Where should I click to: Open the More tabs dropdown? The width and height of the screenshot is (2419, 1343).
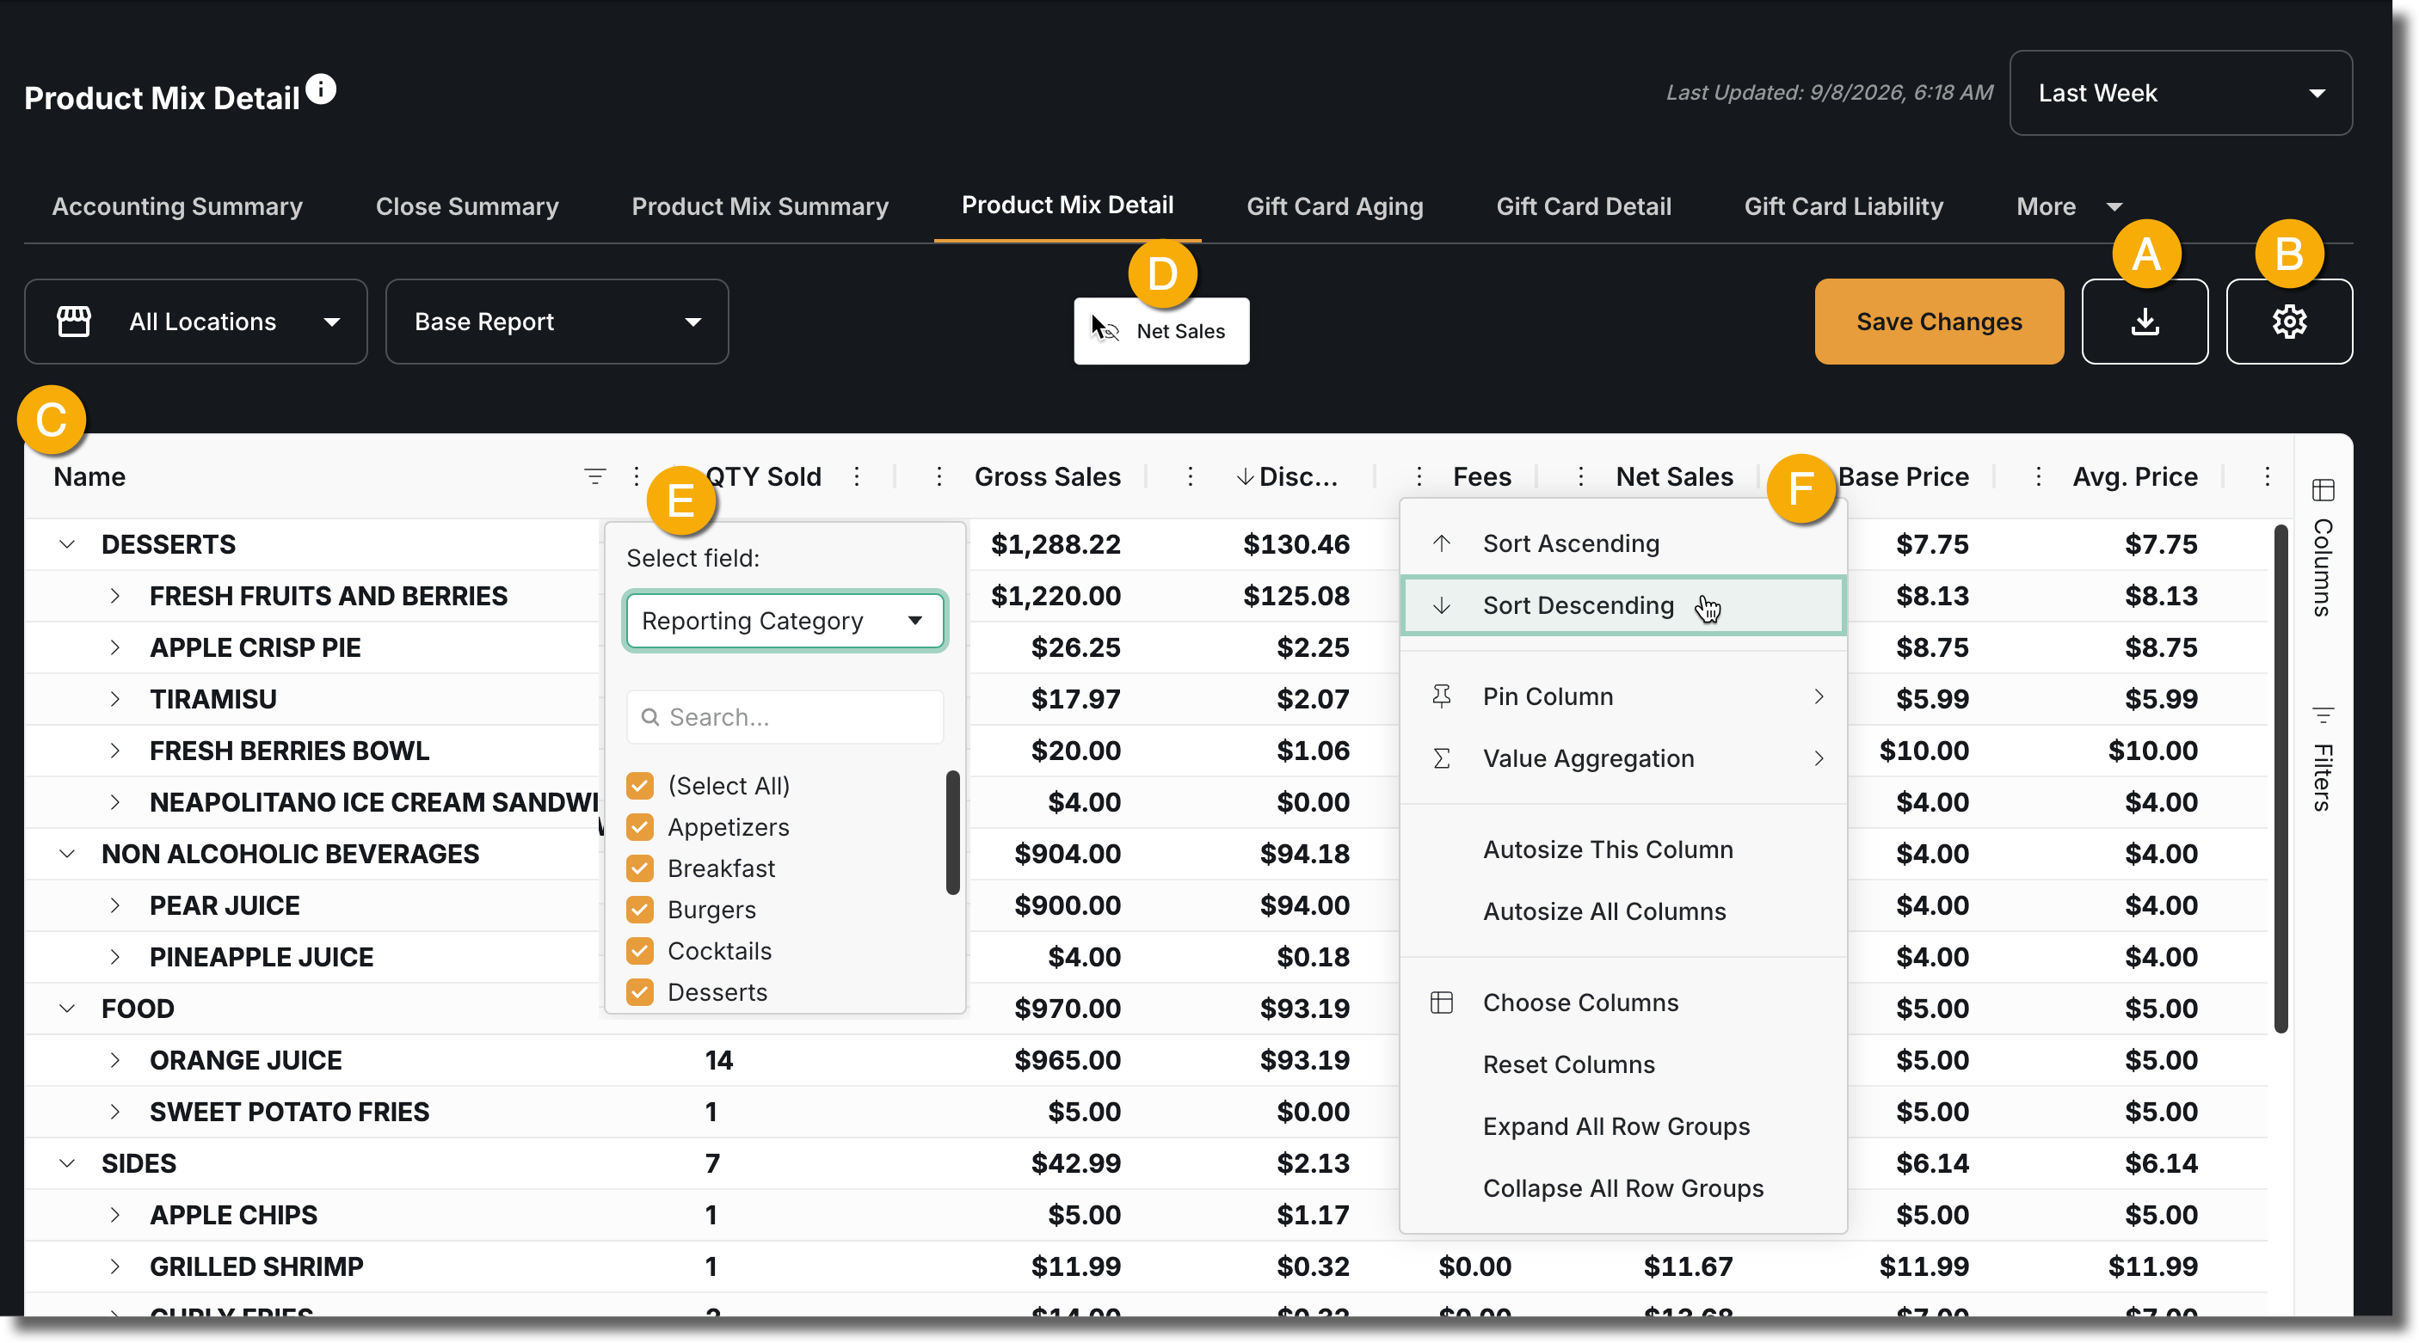click(x=2070, y=206)
